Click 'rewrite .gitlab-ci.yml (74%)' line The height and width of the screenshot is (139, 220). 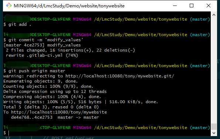42,55
